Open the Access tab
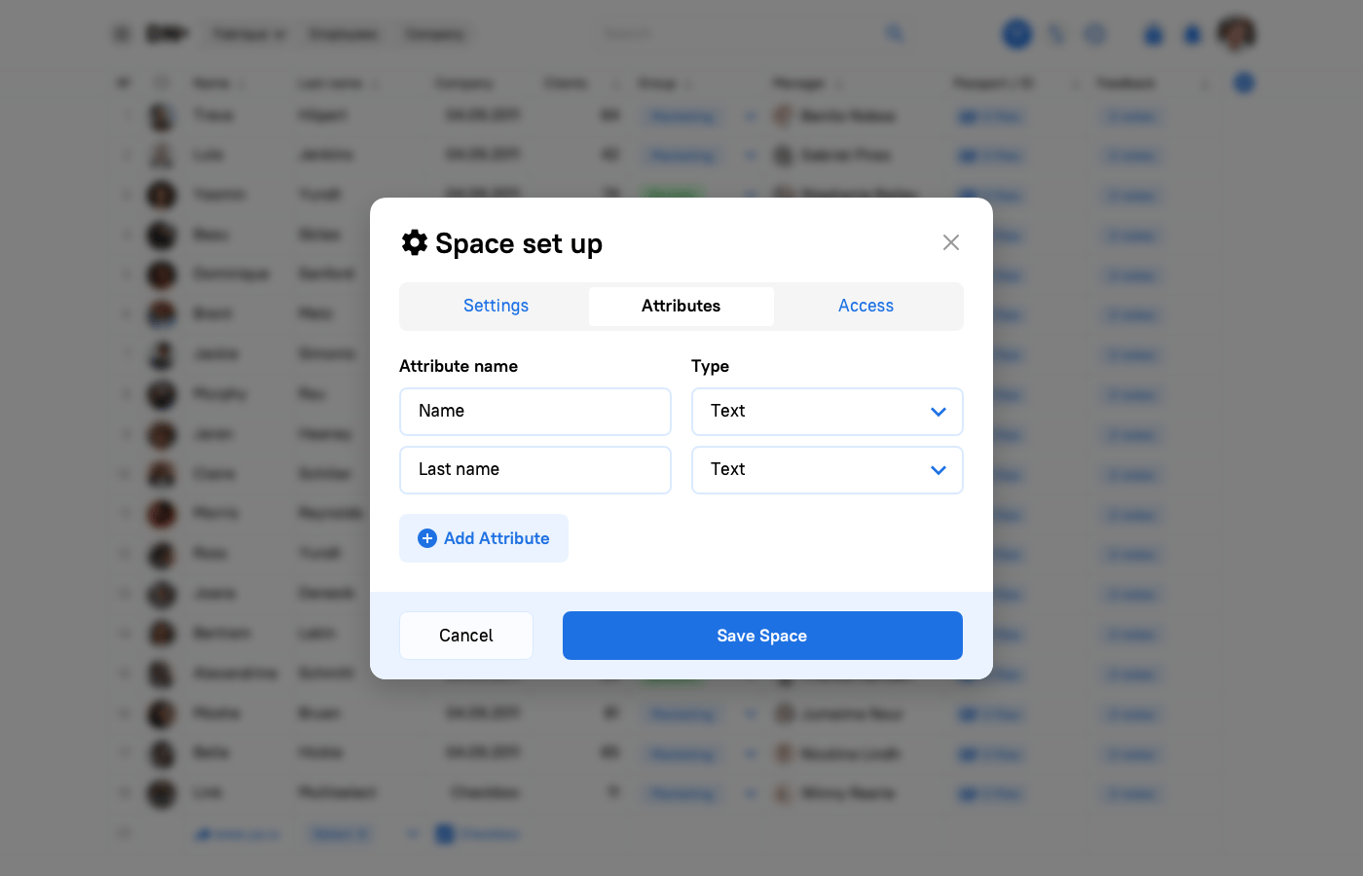This screenshot has height=876, width=1363. point(866,306)
